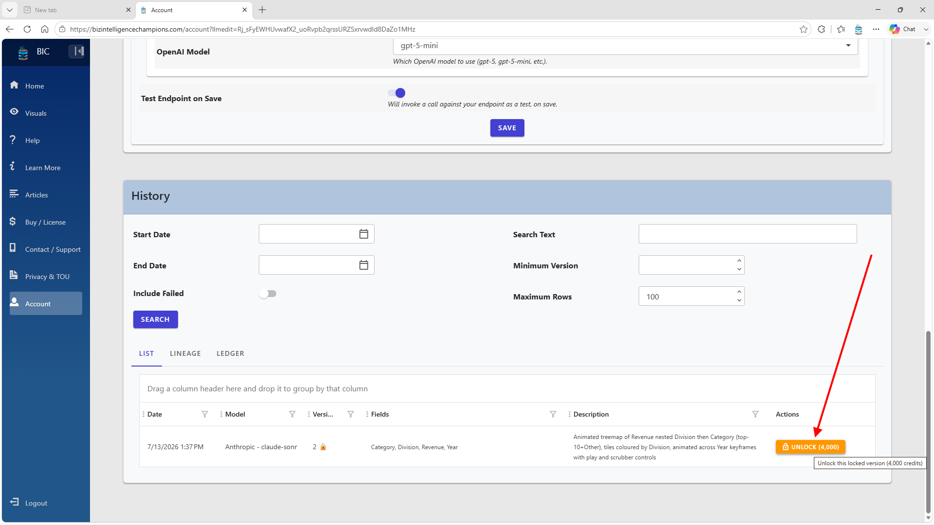Increase Maximum Rows value
934x525 pixels.
coord(739,292)
